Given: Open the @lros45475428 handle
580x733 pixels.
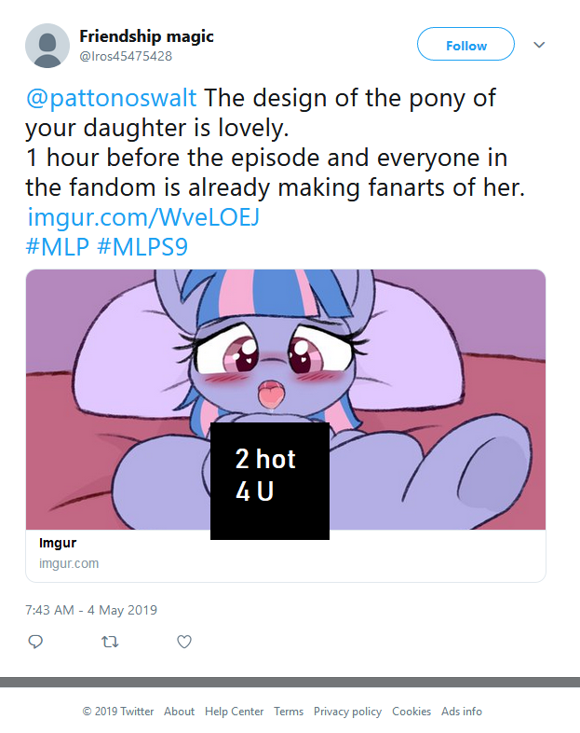Looking at the screenshot, I should coord(126,56).
